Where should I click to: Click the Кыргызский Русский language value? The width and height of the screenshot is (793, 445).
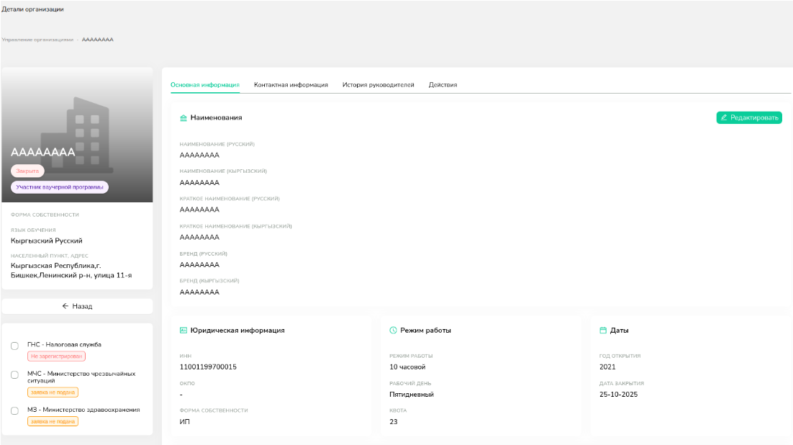(47, 241)
